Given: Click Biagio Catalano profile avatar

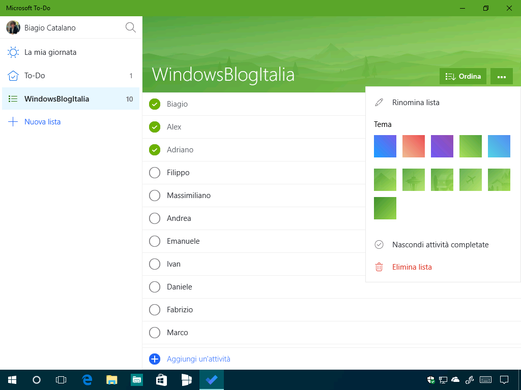Looking at the screenshot, I should 13,27.
